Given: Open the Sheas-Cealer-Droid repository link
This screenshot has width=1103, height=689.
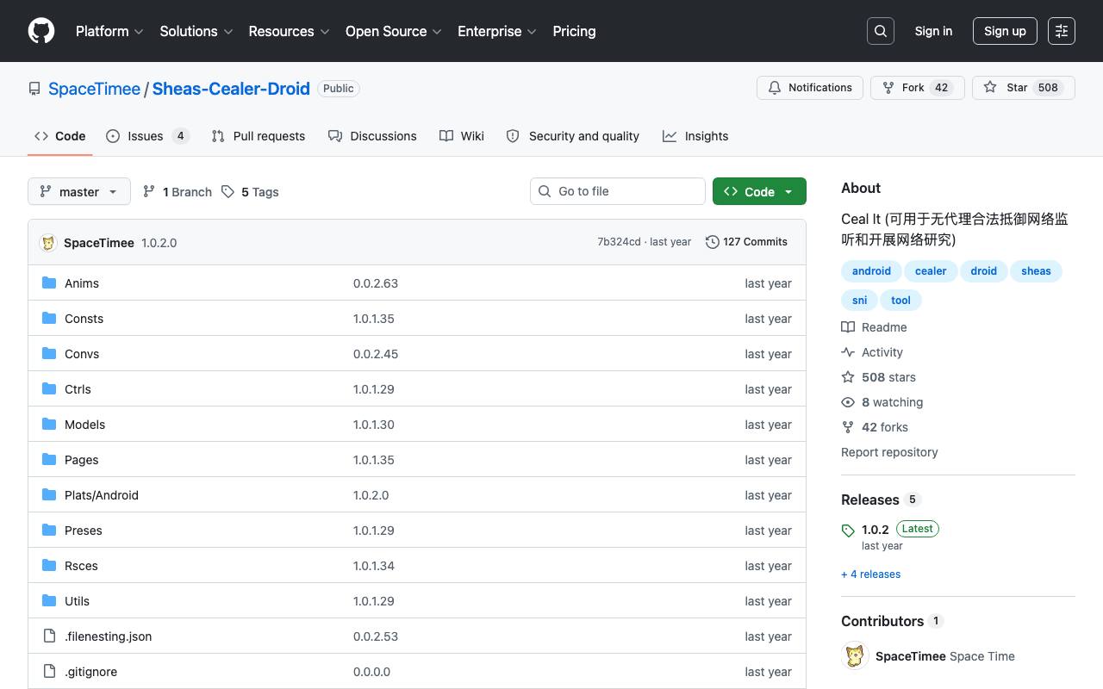Looking at the screenshot, I should click(x=231, y=89).
